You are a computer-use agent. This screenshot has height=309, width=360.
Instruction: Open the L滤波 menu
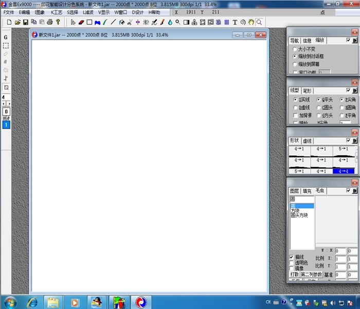click(x=88, y=12)
